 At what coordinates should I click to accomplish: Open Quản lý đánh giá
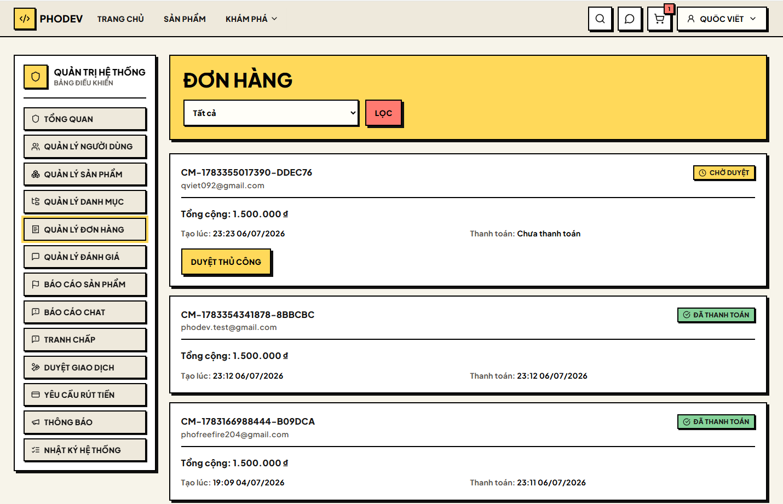(85, 257)
